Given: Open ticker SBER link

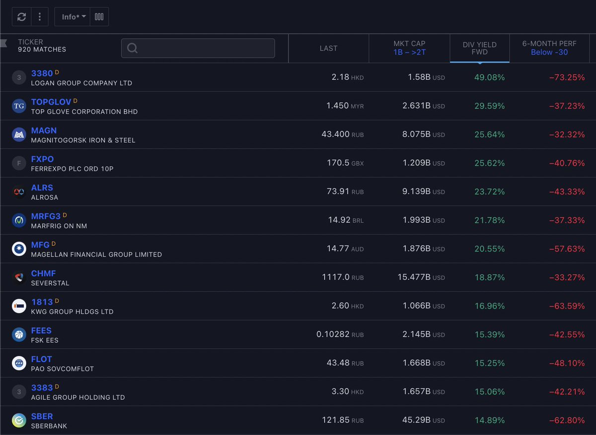Looking at the screenshot, I should 42,417.
